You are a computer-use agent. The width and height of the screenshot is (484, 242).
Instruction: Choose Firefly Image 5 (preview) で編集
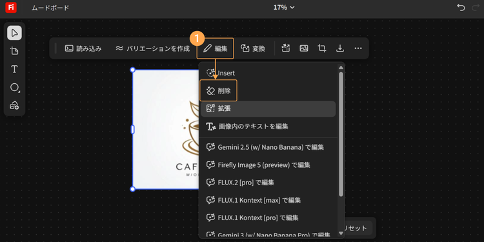click(268, 165)
